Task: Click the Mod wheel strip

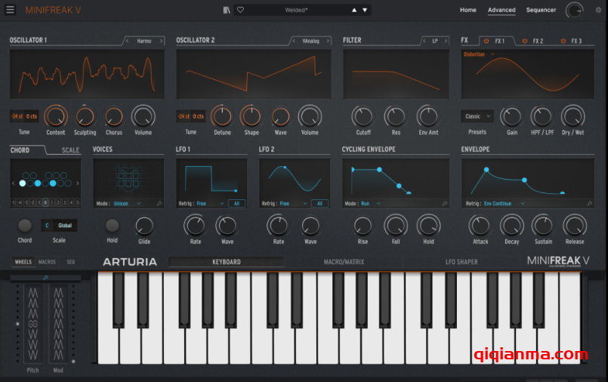Action: [x=58, y=324]
